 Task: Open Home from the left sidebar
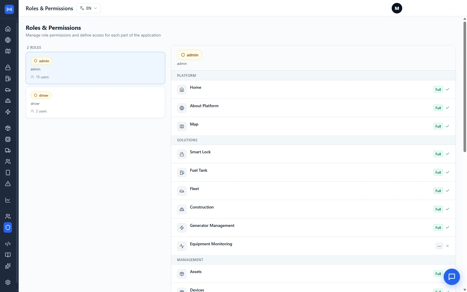coord(8,29)
